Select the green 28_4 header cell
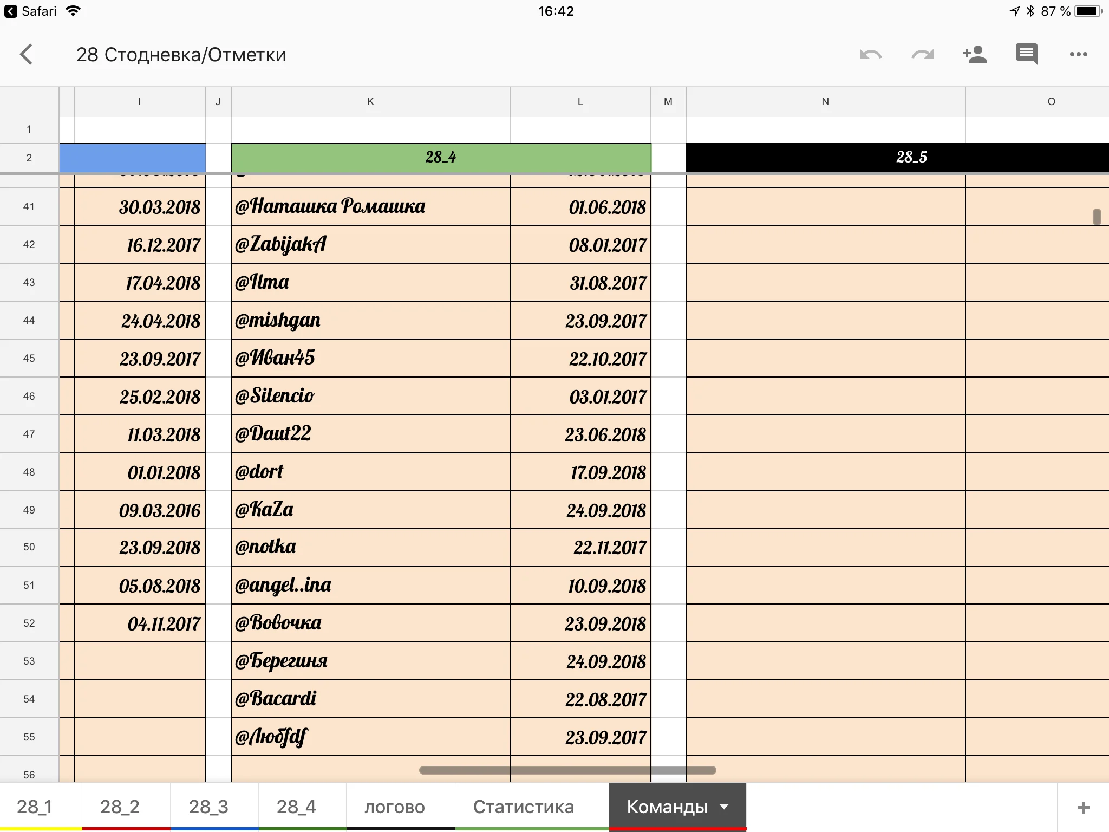 pos(441,157)
